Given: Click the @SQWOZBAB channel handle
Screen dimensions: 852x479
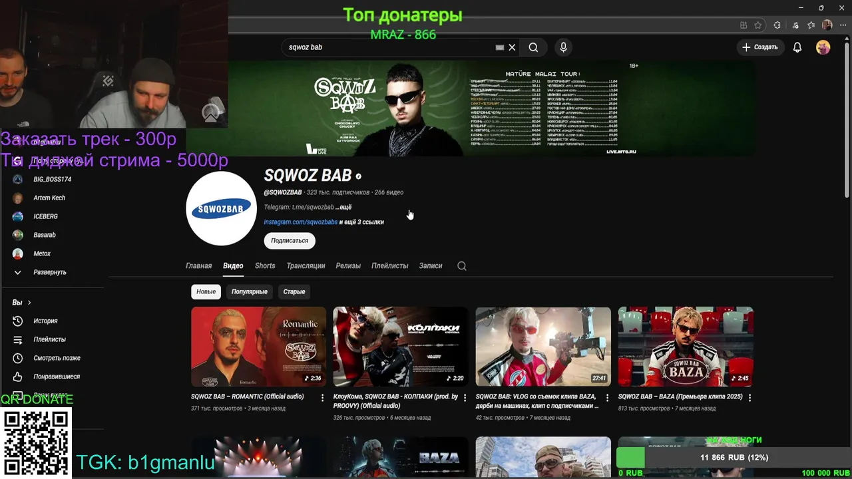Looking at the screenshot, I should pyautogui.click(x=283, y=192).
